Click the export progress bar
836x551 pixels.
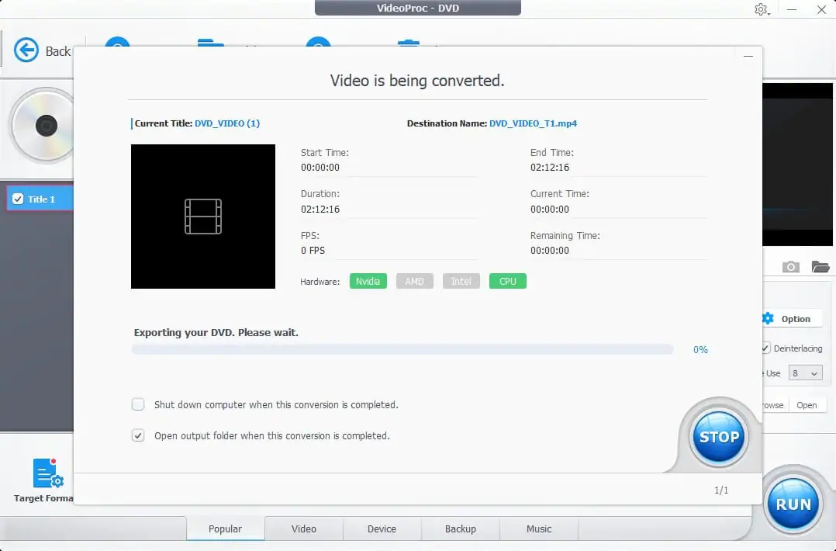click(x=402, y=349)
